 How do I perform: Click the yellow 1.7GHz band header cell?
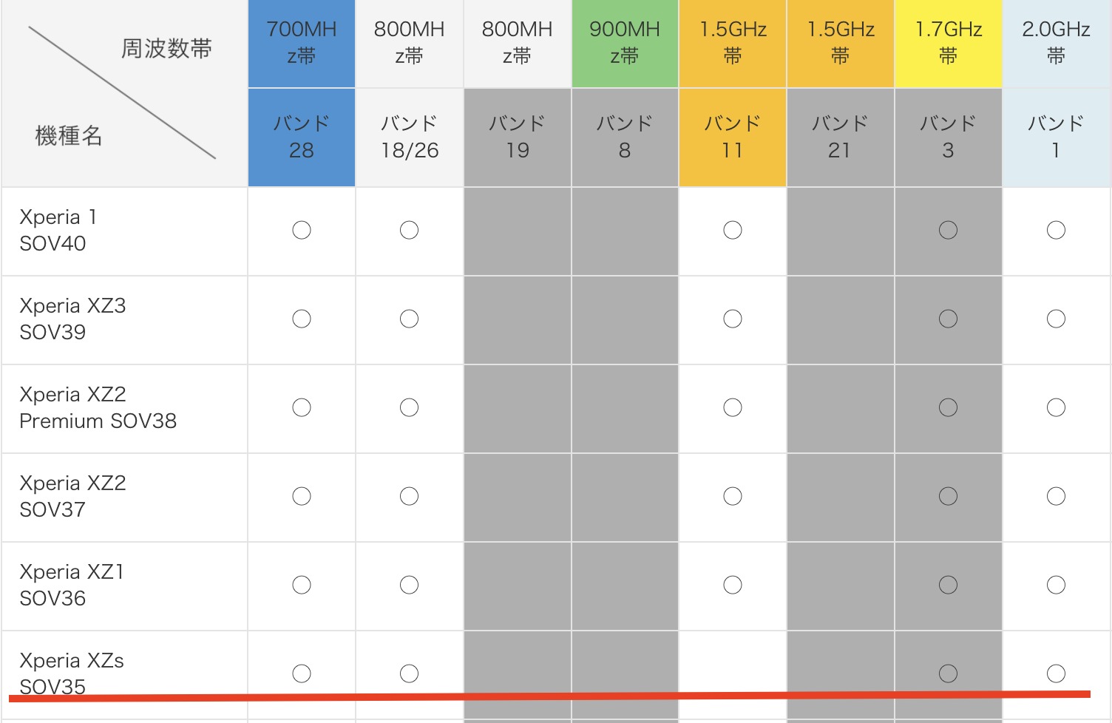pos(948,43)
